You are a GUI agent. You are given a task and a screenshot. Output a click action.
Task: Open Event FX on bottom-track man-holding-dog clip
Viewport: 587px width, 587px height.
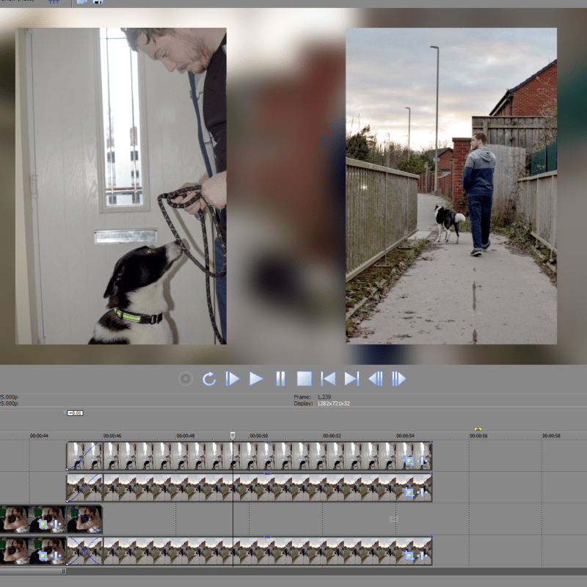56,556
